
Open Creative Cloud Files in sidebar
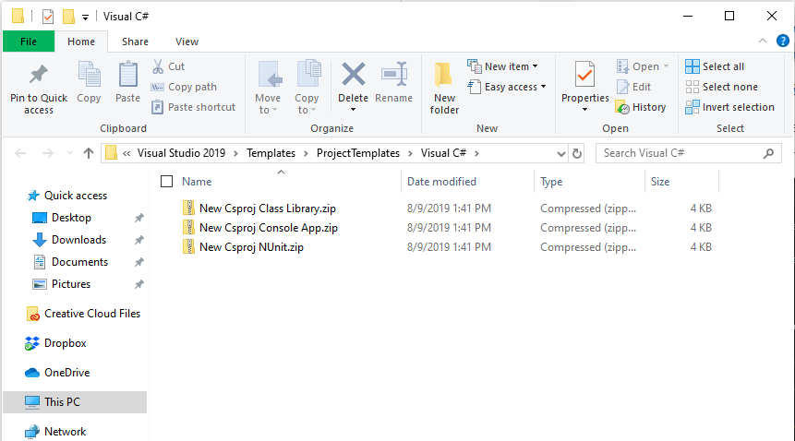click(x=83, y=314)
